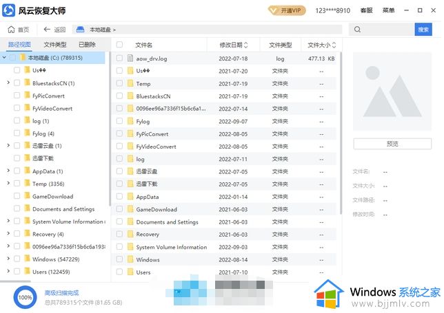
Task: Sort by 修改日期 column header
Action: [x=234, y=45]
